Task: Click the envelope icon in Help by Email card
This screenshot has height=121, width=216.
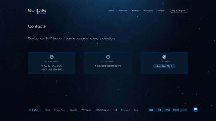Action: pyautogui.click(x=108, y=57)
